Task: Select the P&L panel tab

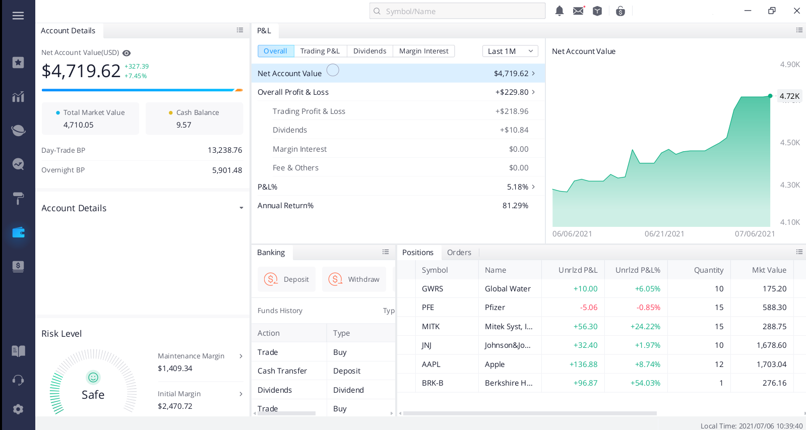Action: coord(264,30)
